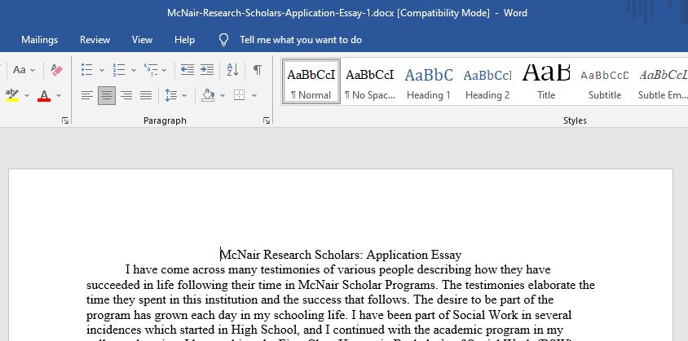Apply Subtle Emphasis style
Screen dimensions: 688x341
[x=662, y=82]
